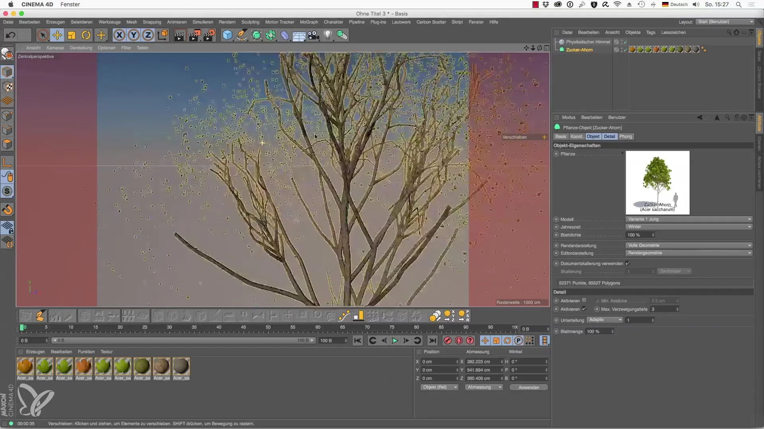This screenshot has width=764, height=429.
Task: Toggle Enable Snap S icon
Action: (x=7, y=191)
